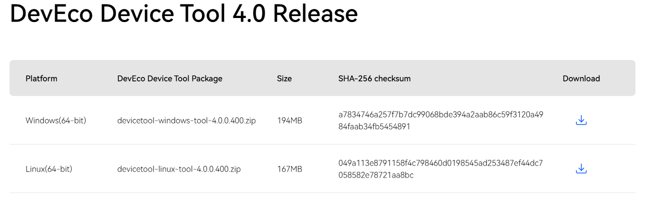
Task: Click the word DevEco in page heading
Action: coord(51,13)
